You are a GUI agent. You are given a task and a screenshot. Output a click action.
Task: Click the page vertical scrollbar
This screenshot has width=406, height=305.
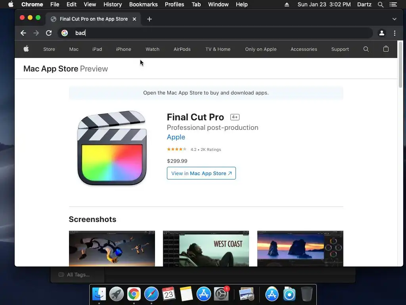(400, 65)
